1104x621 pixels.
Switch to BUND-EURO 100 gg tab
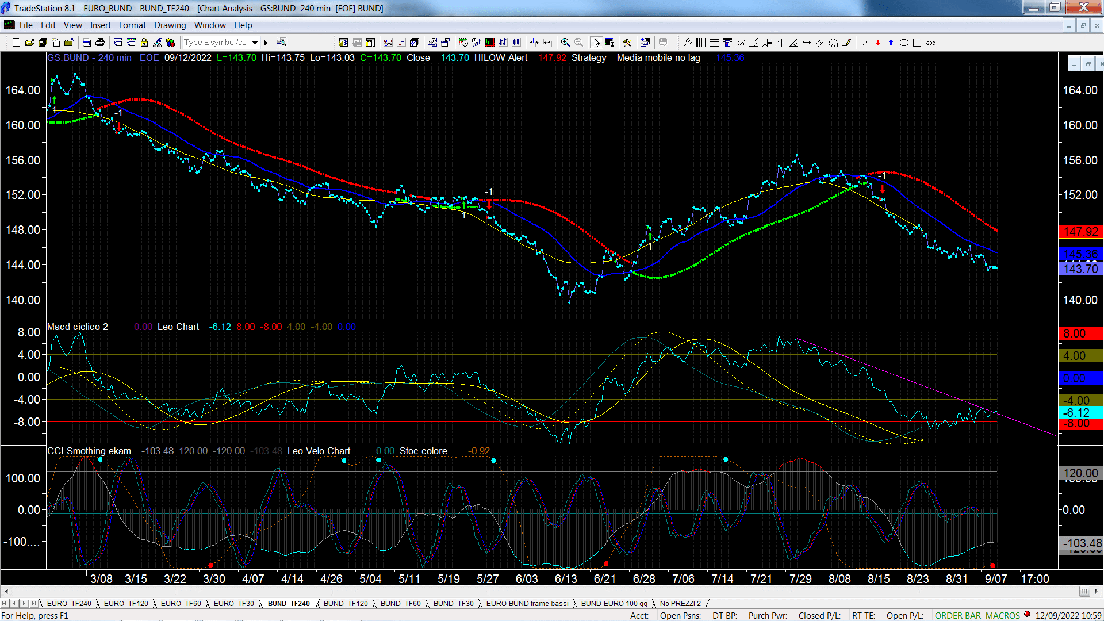click(x=614, y=603)
